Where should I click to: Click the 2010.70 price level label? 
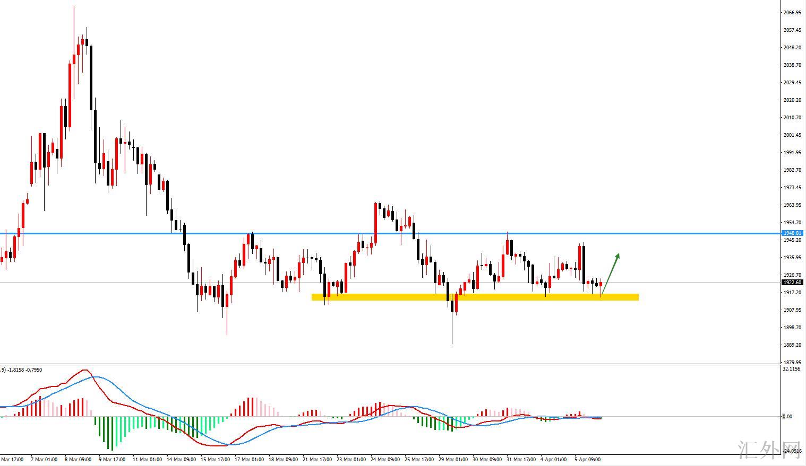pos(792,118)
